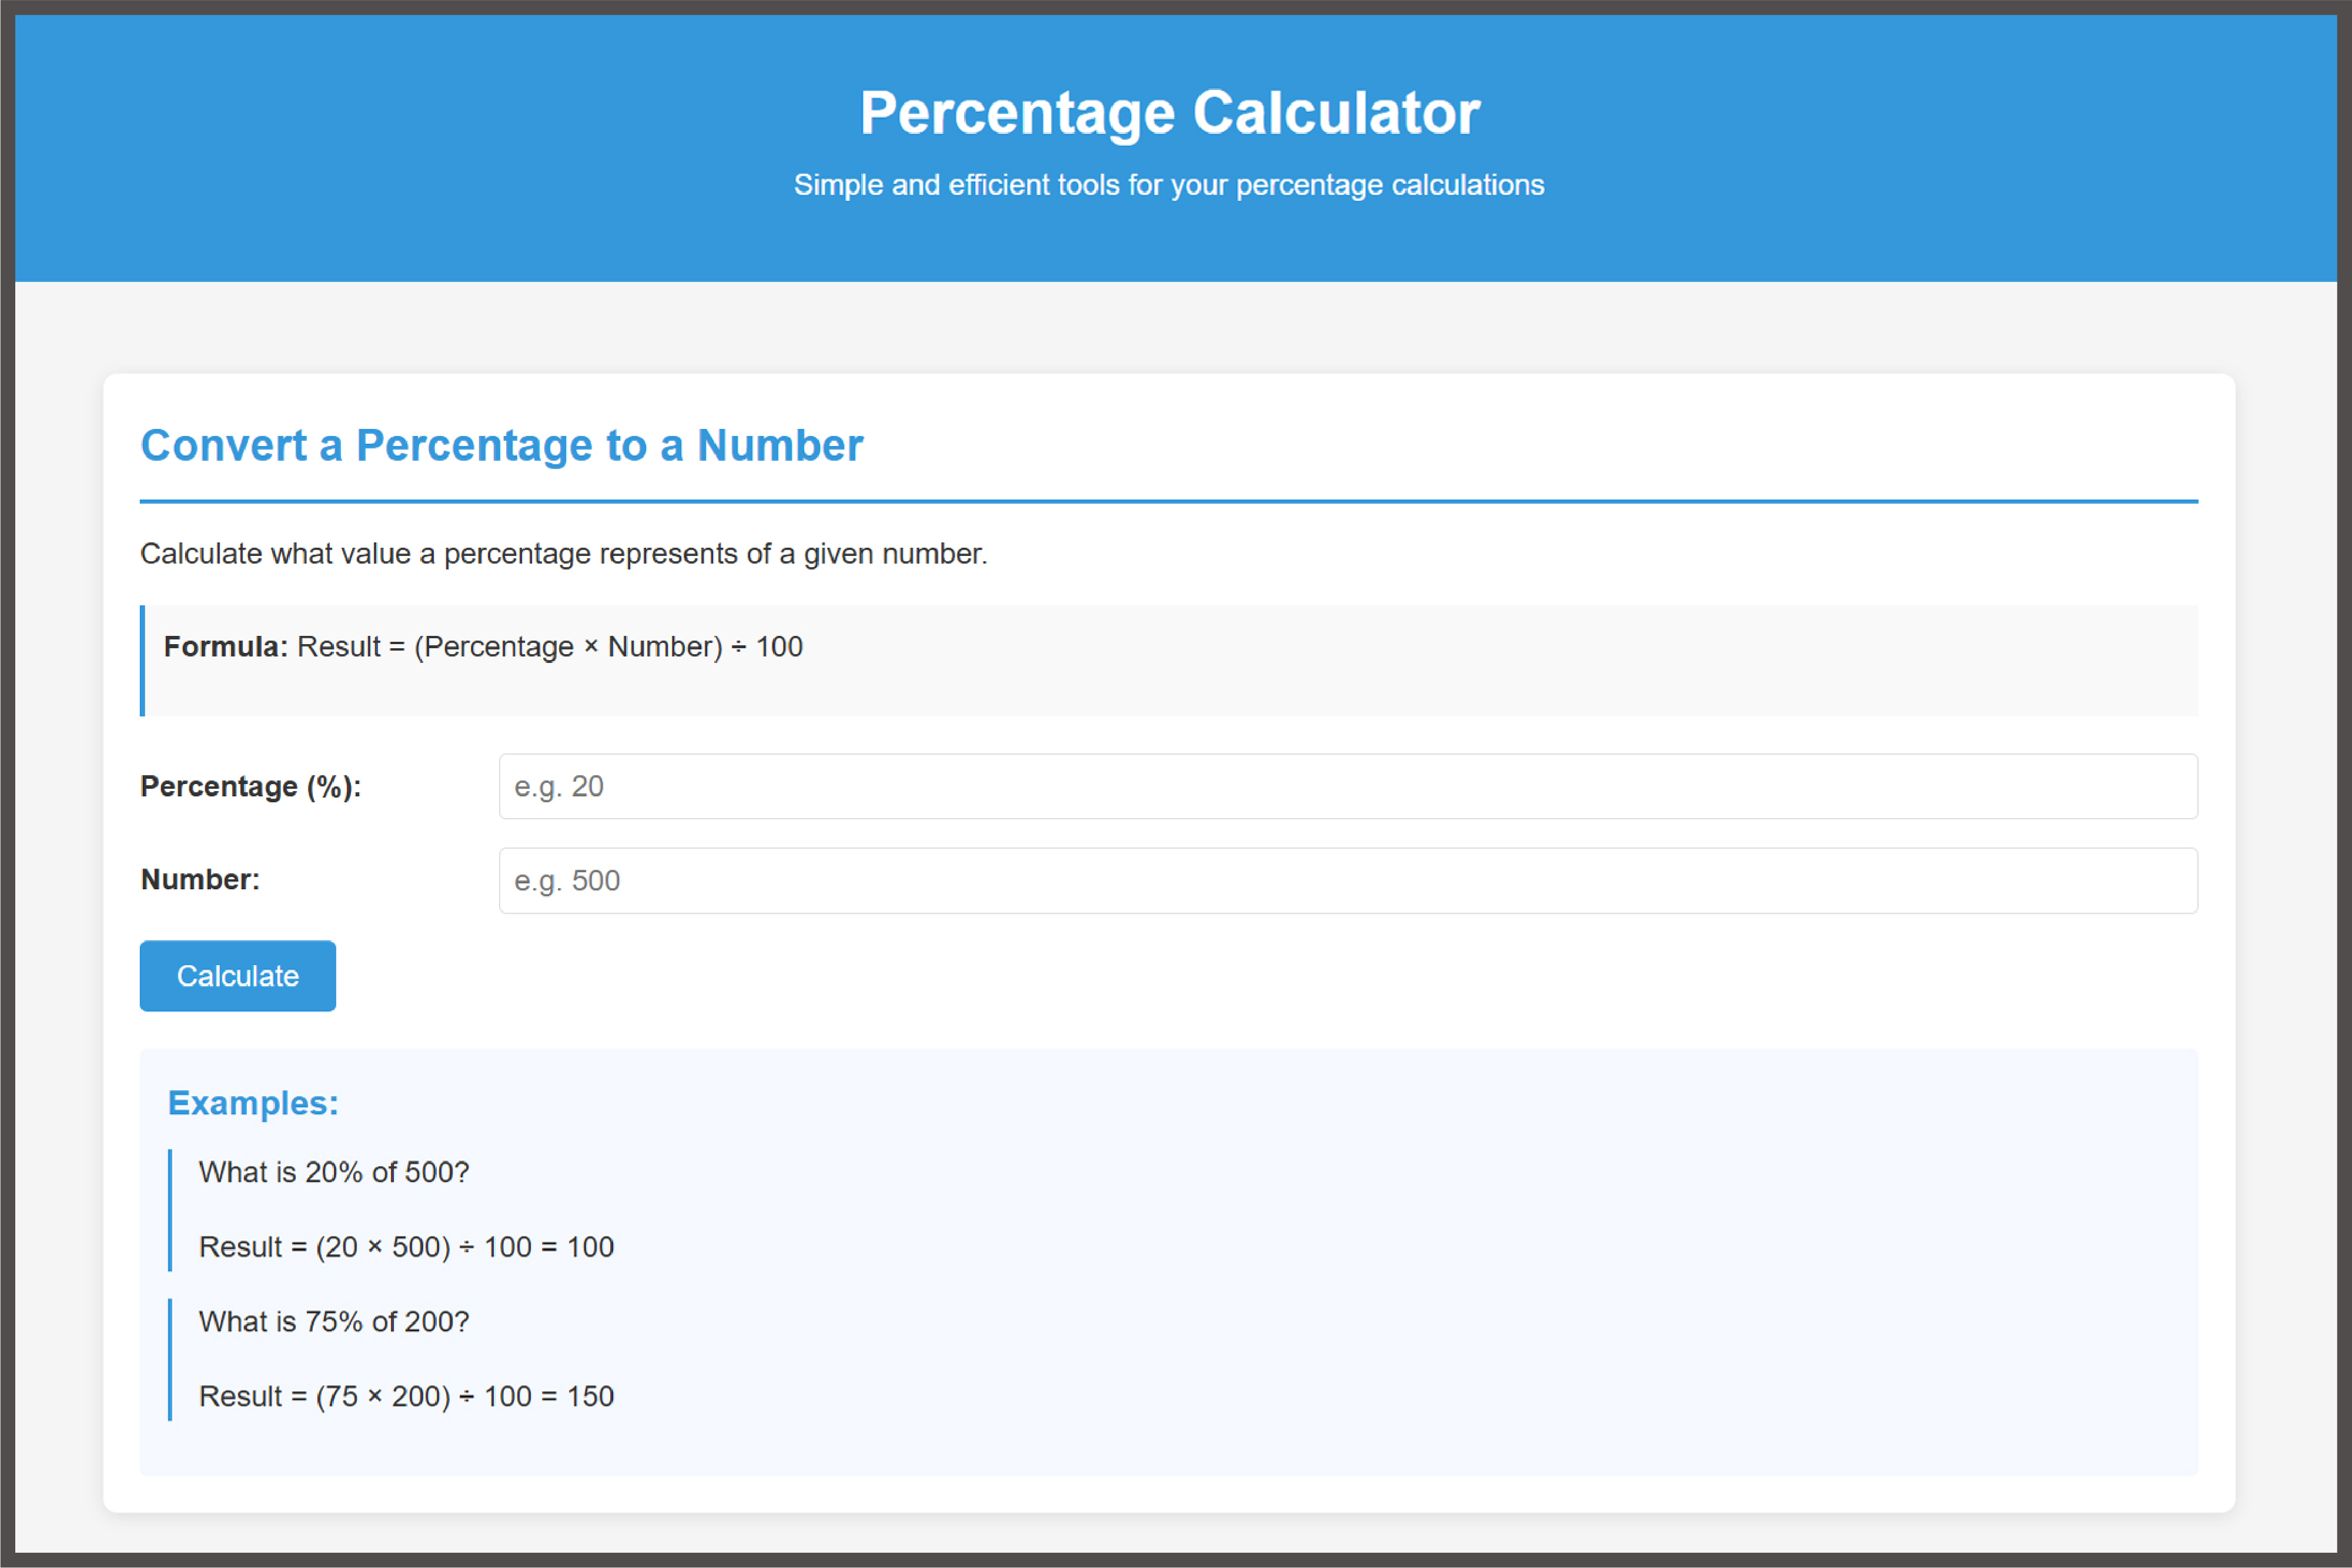Focus the Percentage (%) input field
Viewport: 2352px width, 1568px height.
[1348, 786]
